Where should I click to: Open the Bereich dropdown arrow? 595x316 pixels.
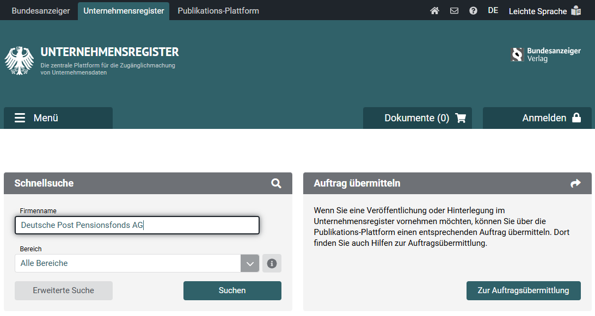pos(250,263)
